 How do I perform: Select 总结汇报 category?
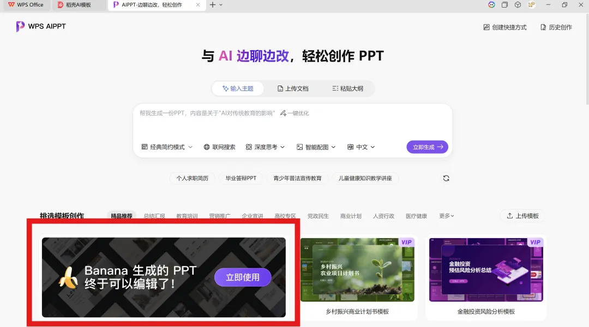click(x=154, y=216)
